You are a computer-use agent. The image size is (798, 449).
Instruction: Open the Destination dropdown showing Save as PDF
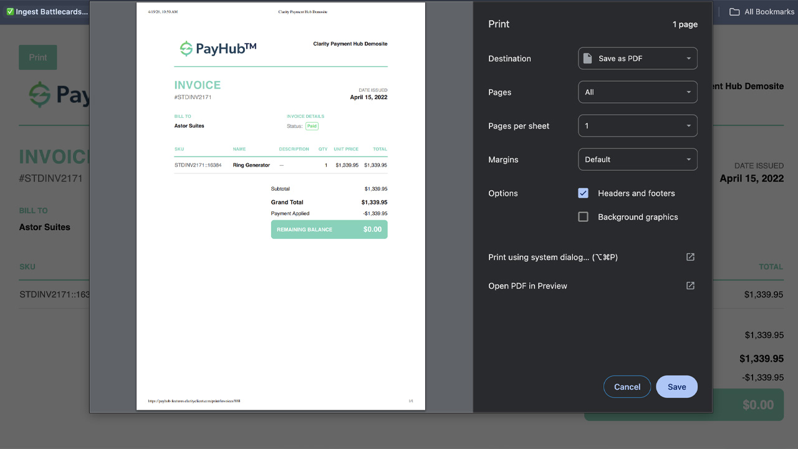click(x=637, y=58)
